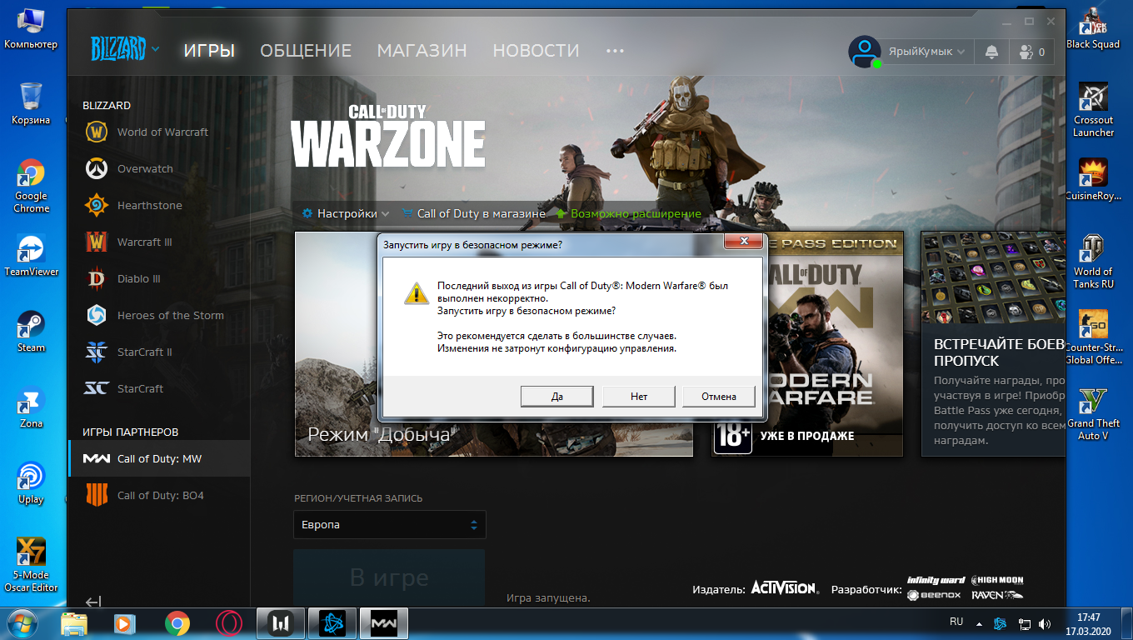Click the Opera icon in taskbar
This screenshot has height=640, width=1133.
[229, 623]
